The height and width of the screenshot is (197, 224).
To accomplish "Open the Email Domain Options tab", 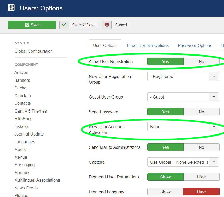I will click(148, 45).
